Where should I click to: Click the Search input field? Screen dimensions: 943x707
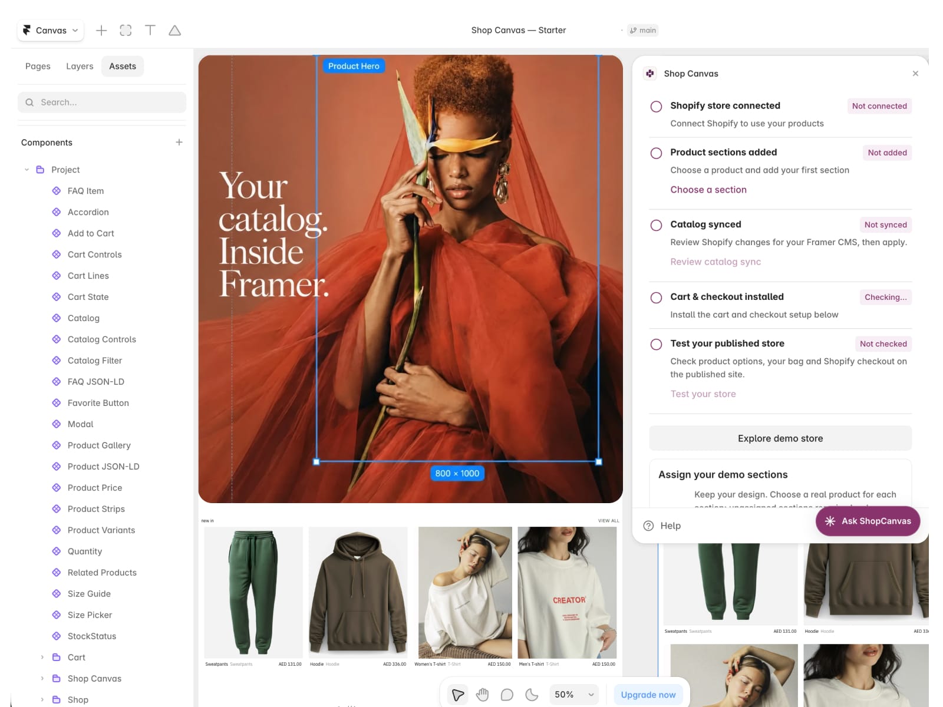(102, 103)
